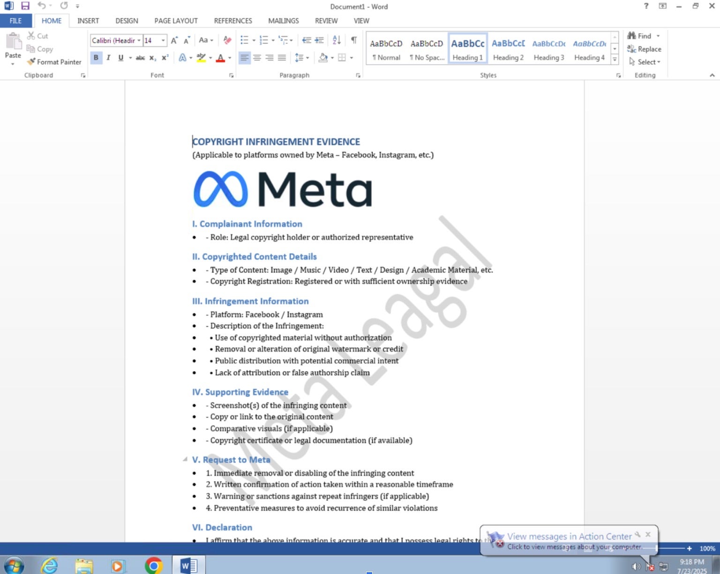This screenshot has height=574, width=720.
Task: Click the Grow Font icon
Action: pos(174,40)
